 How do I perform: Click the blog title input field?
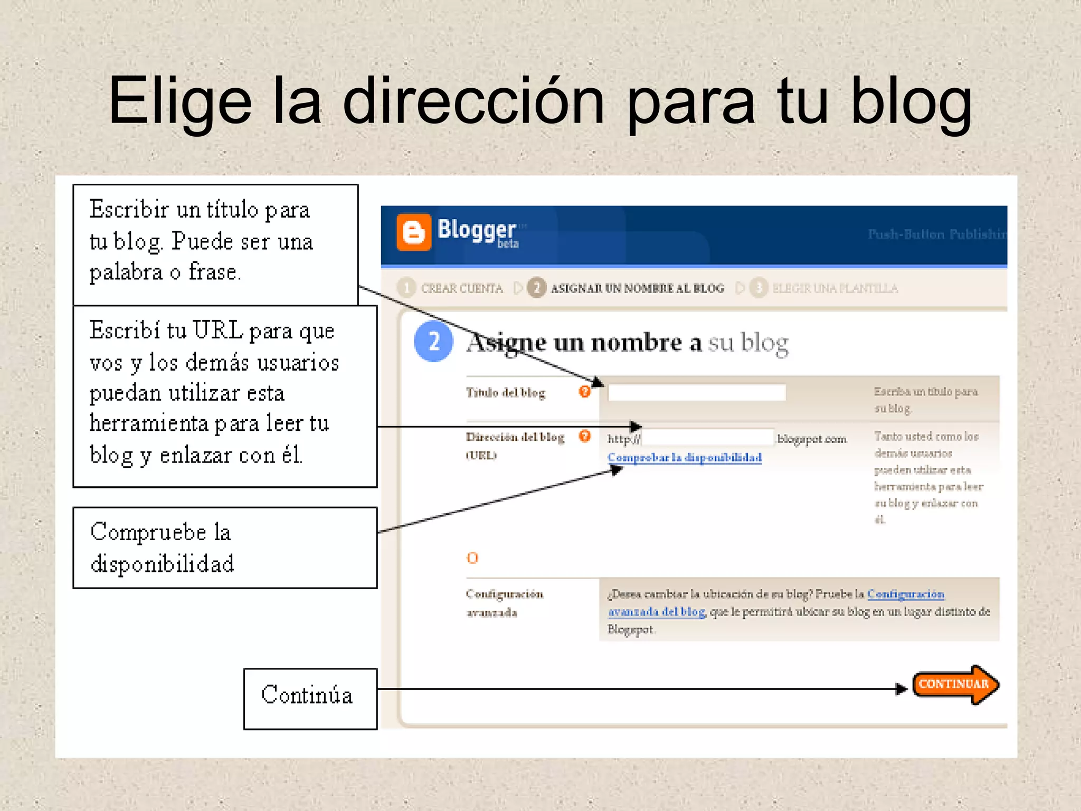(x=697, y=392)
